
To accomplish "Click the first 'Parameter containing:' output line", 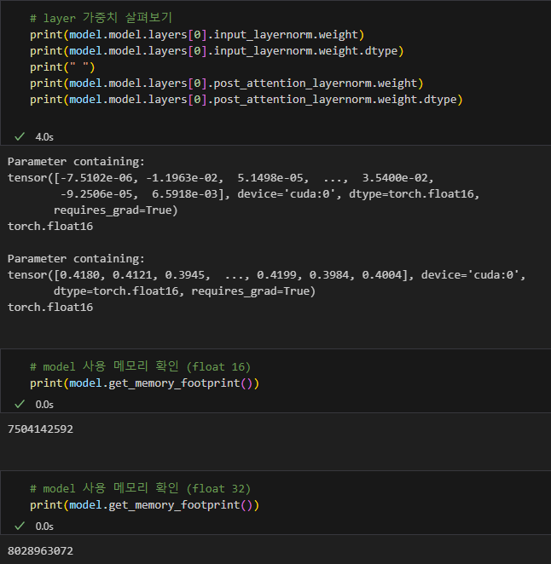I will click(76, 162).
